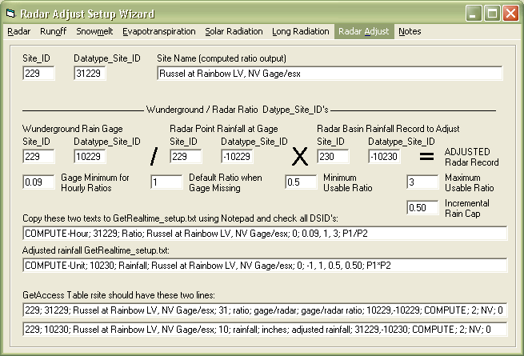Open the Evapotranspiration menu
This screenshot has height=356, width=524.
click(160, 32)
